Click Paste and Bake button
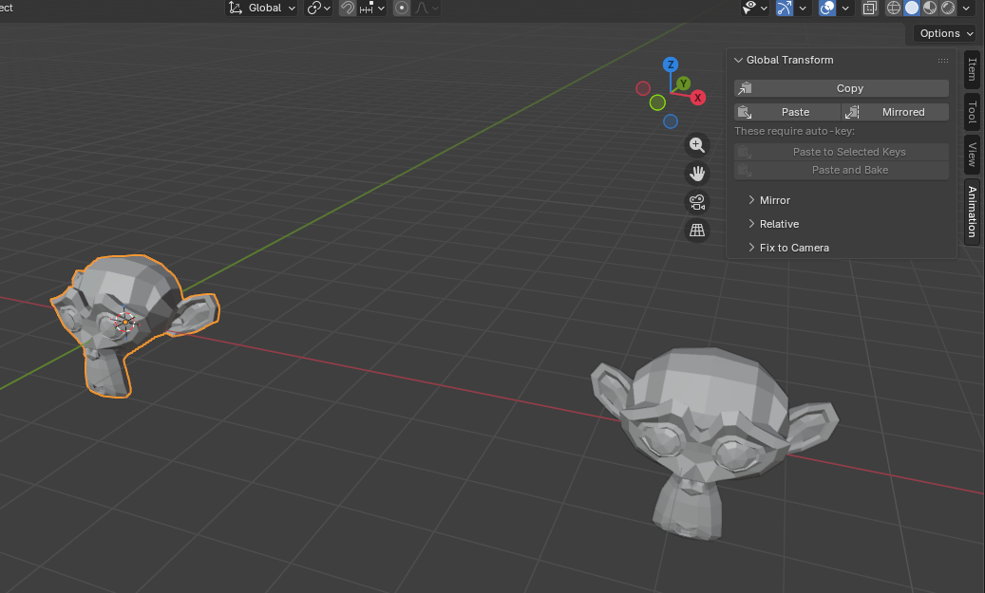Viewport: 985px width, 593px height. pos(842,170)
